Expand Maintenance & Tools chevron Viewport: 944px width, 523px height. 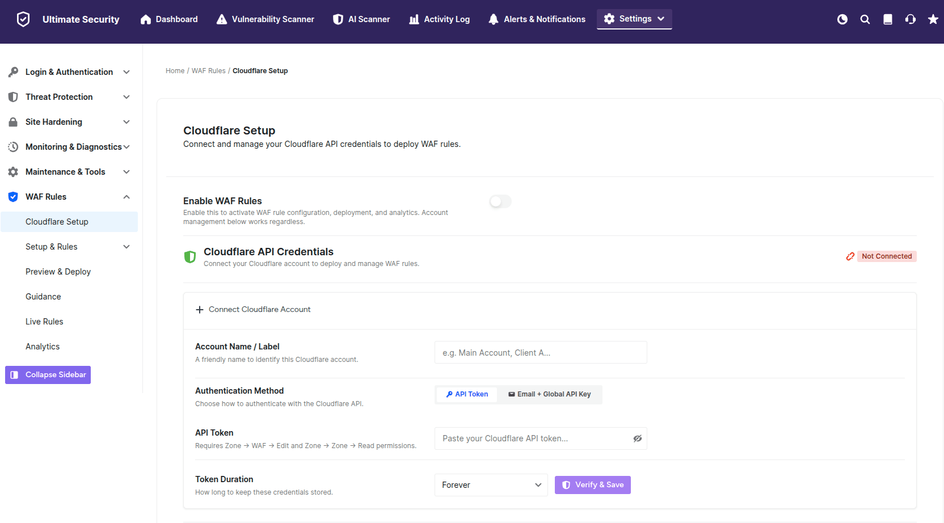(x=127, y=172)
